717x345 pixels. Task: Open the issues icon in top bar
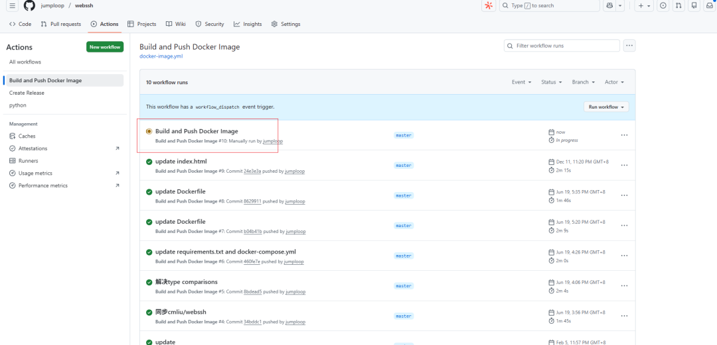coord(663,6)
